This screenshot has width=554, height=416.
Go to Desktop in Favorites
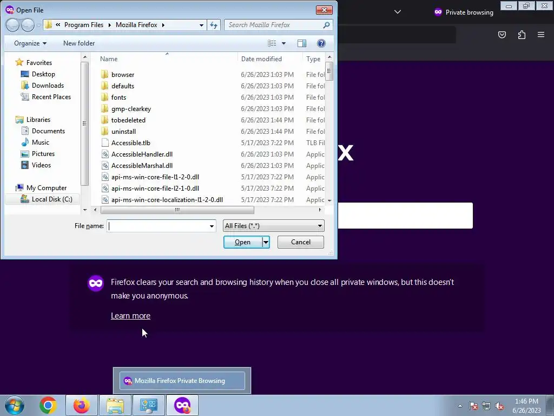click(43, 74)
